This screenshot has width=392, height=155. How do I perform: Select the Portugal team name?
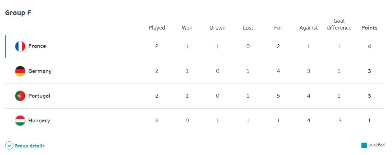point(39,96)
